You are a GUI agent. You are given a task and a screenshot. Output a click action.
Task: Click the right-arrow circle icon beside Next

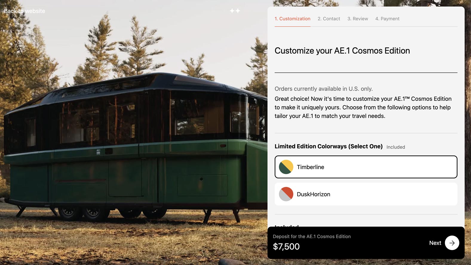pyautogui.click(x=452, y=243)
